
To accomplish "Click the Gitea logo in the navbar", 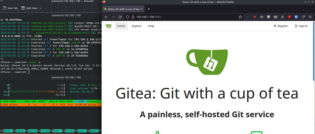I will click(108, 26).
